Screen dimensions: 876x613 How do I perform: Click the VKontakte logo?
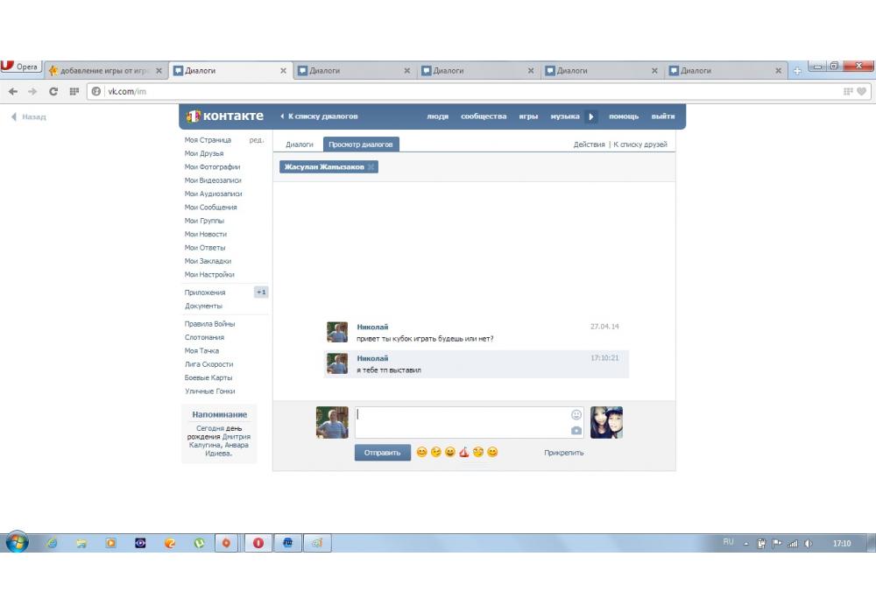pos(224,116)
